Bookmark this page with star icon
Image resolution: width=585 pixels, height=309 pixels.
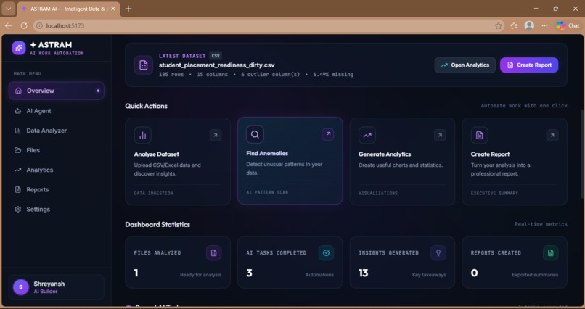[498, 25]
